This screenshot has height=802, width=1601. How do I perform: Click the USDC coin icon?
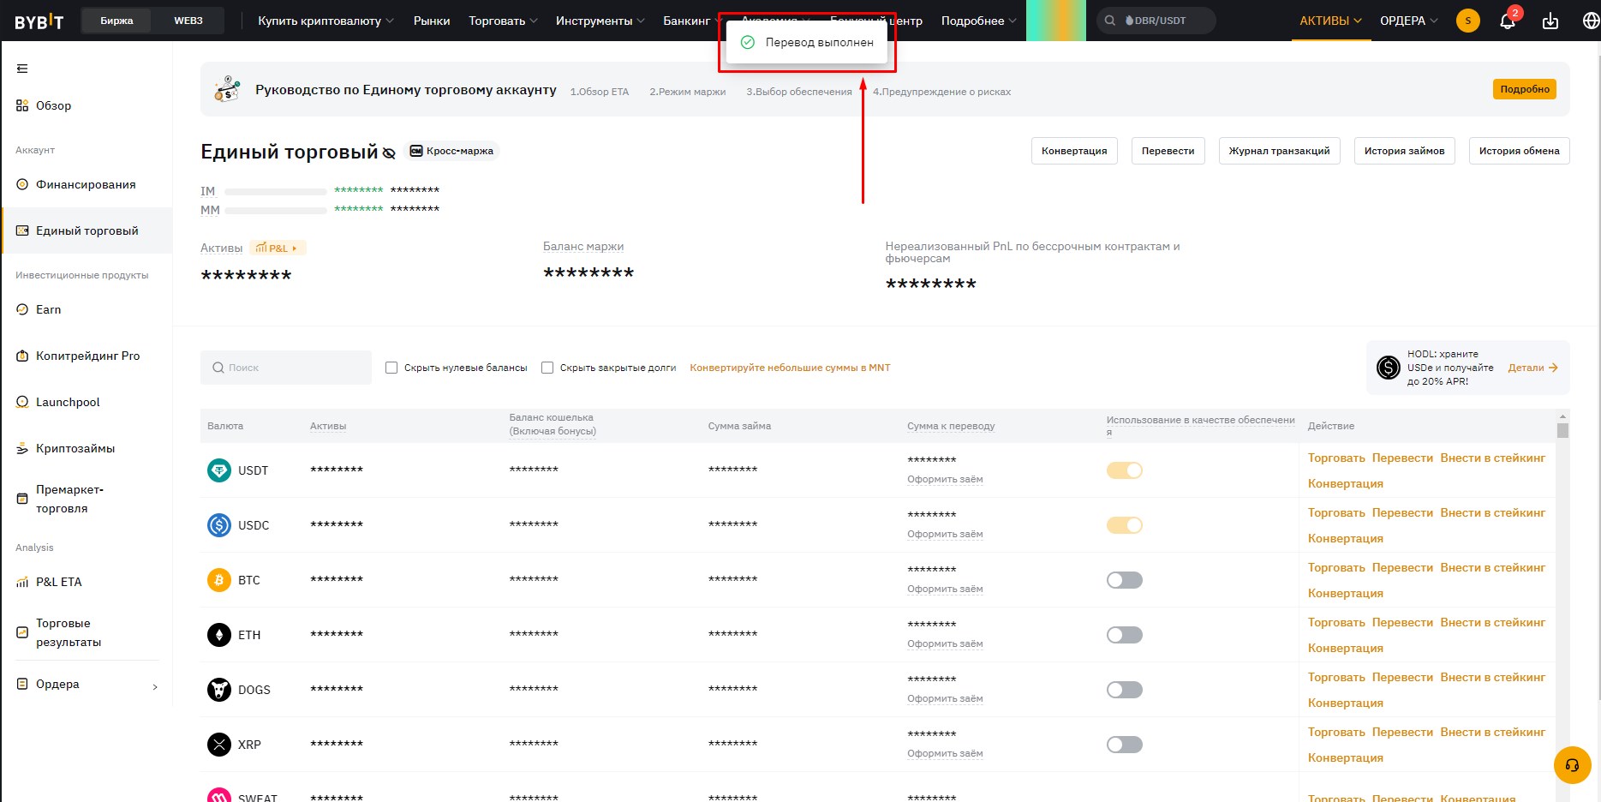tap(219, 525)
